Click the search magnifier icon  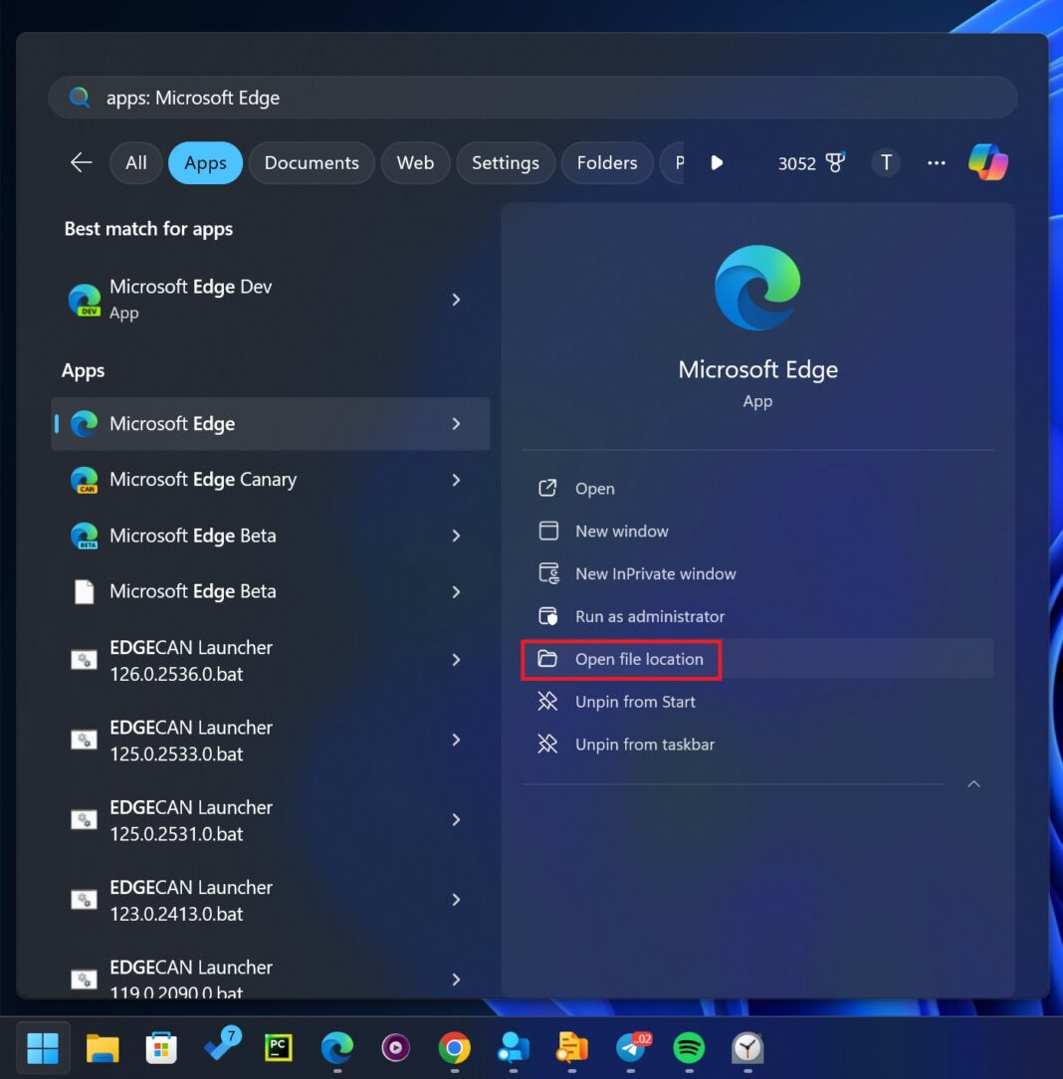79,98
